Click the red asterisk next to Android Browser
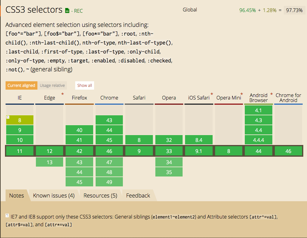The height and width of the screenshot is (238, 307). click(x=271, y=94)
